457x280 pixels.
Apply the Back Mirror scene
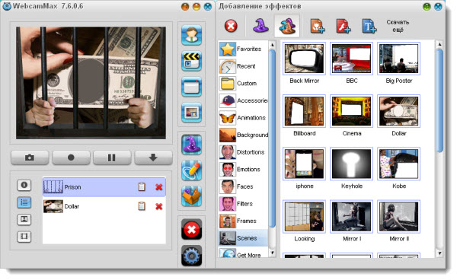click(x=304, y=59)
